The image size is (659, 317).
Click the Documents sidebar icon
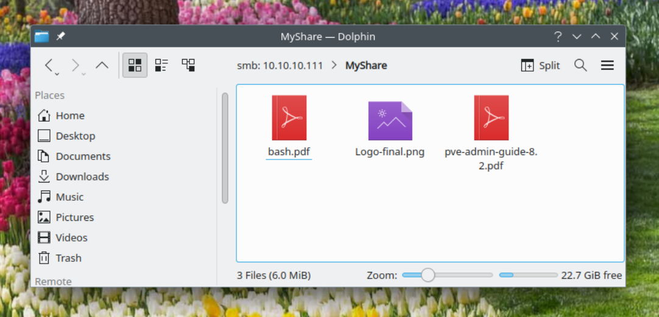click(44, 156)
